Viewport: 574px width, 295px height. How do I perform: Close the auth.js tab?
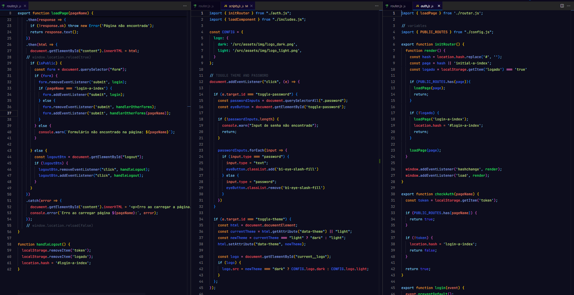[x=439, y=6]
